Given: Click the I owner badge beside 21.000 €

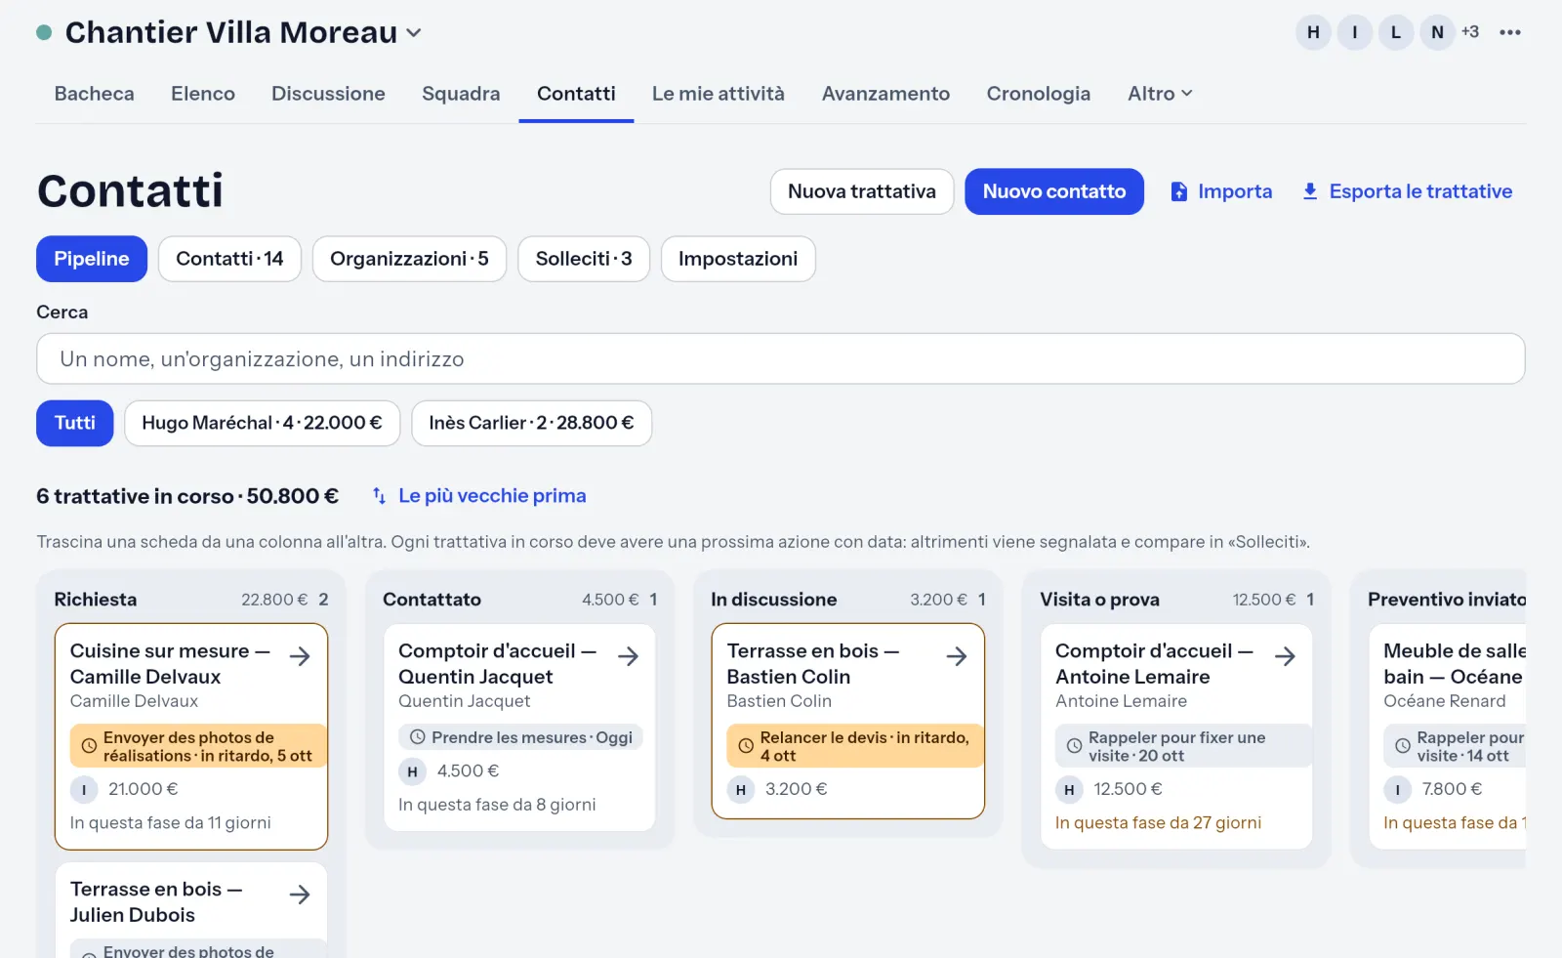Looking at the screenshot, I should pos(84,789).
